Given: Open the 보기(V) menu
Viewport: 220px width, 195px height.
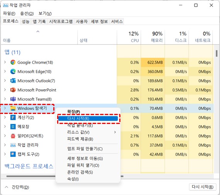Looking at the screenshot, I should (45, 14).
